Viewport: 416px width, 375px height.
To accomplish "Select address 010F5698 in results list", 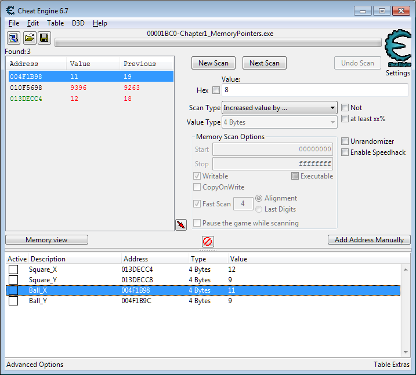I will pos(26,88).
